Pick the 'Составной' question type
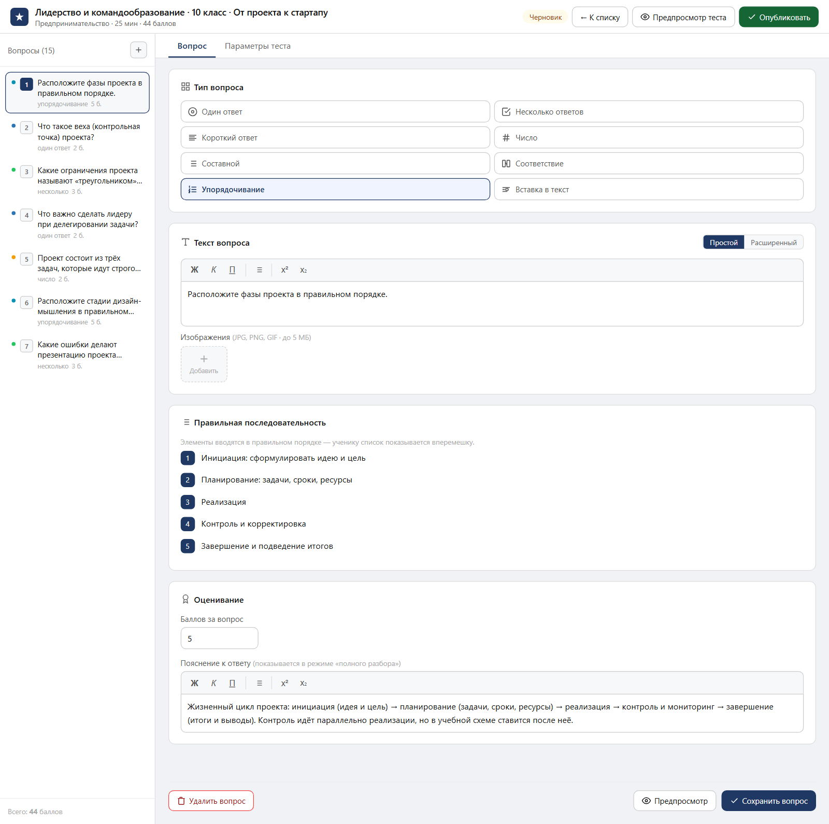Viewport: 829px width, 824px height. (335, 163)
